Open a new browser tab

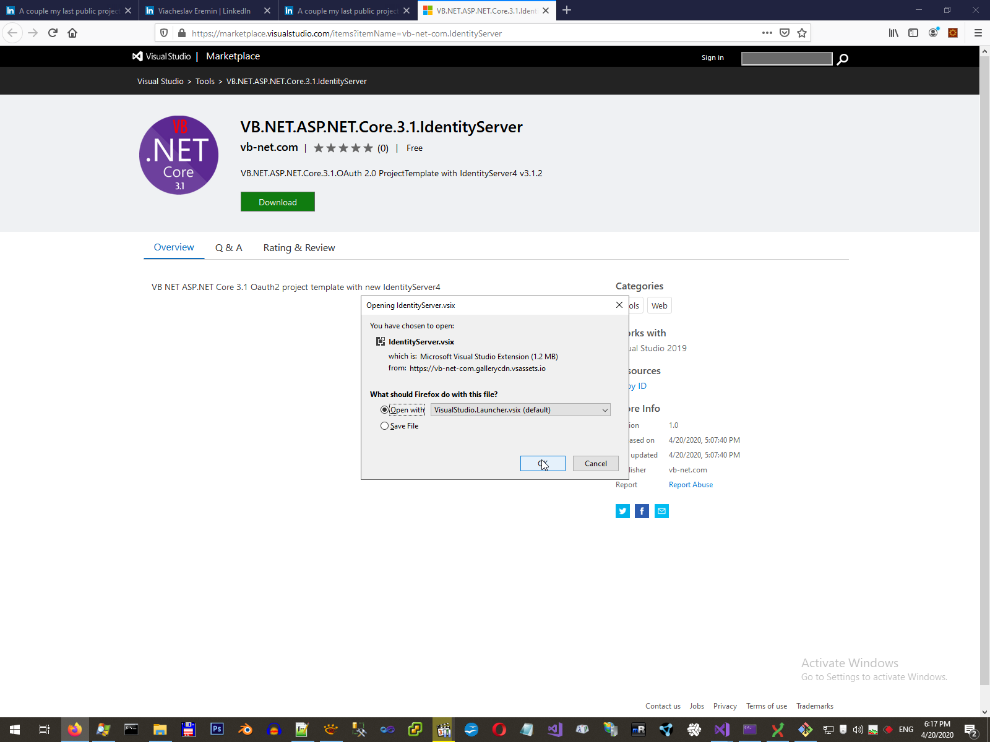click(x=567, y=10)
